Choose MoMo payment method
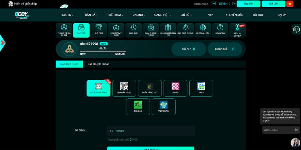This screenshot has width=301, height=150. [x=175, y=88]
